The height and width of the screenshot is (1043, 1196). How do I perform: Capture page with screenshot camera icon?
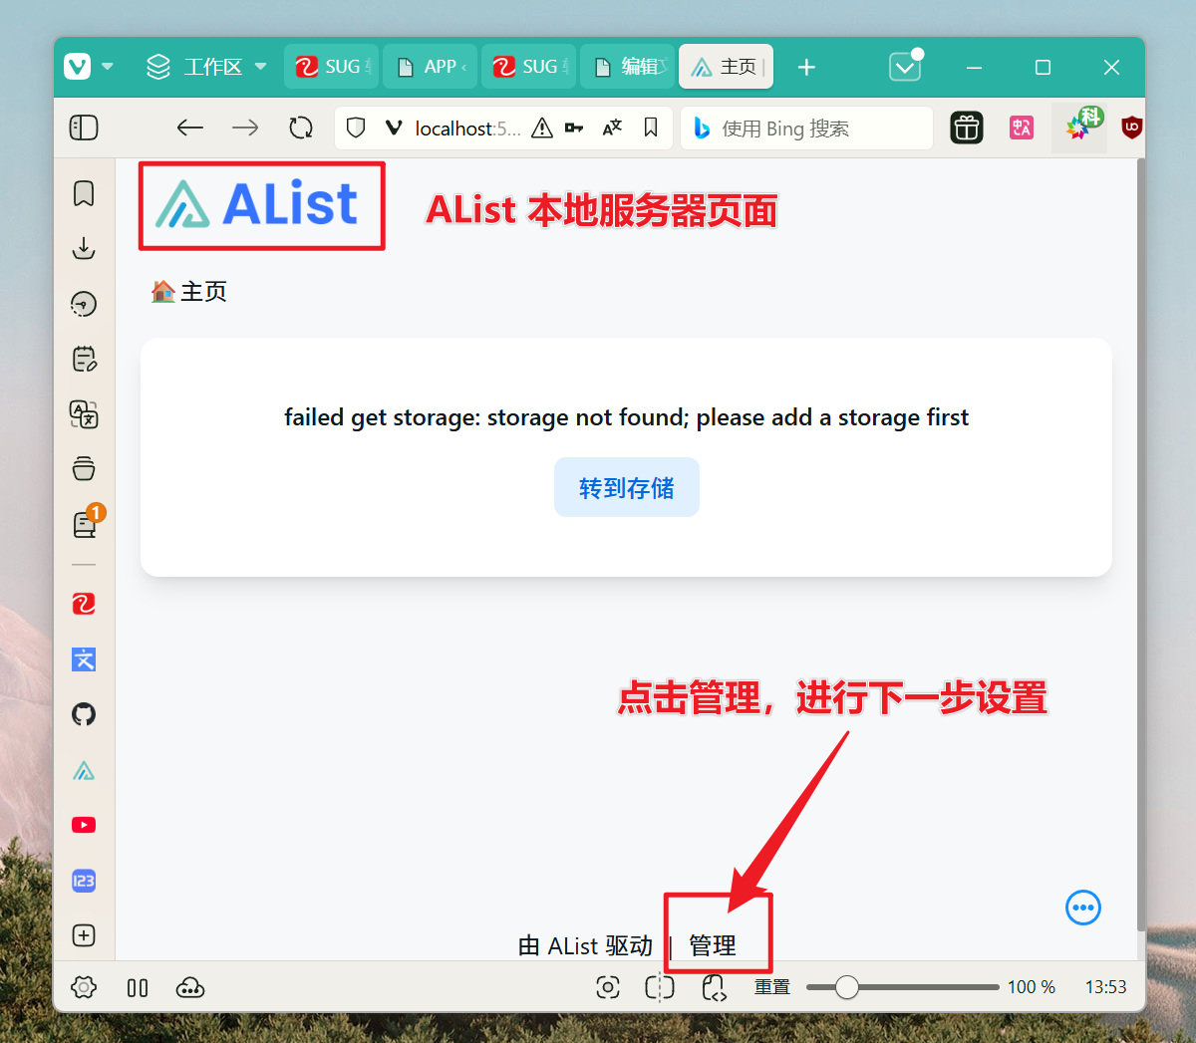click(608, 987)
